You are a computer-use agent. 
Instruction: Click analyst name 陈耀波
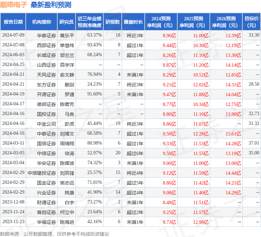pyautogui.click(x=67, y=163)
